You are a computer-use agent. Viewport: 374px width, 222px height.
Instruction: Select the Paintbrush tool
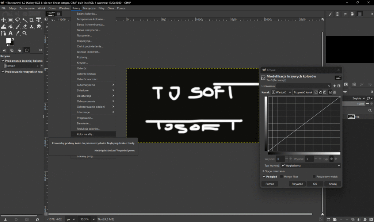18,27
